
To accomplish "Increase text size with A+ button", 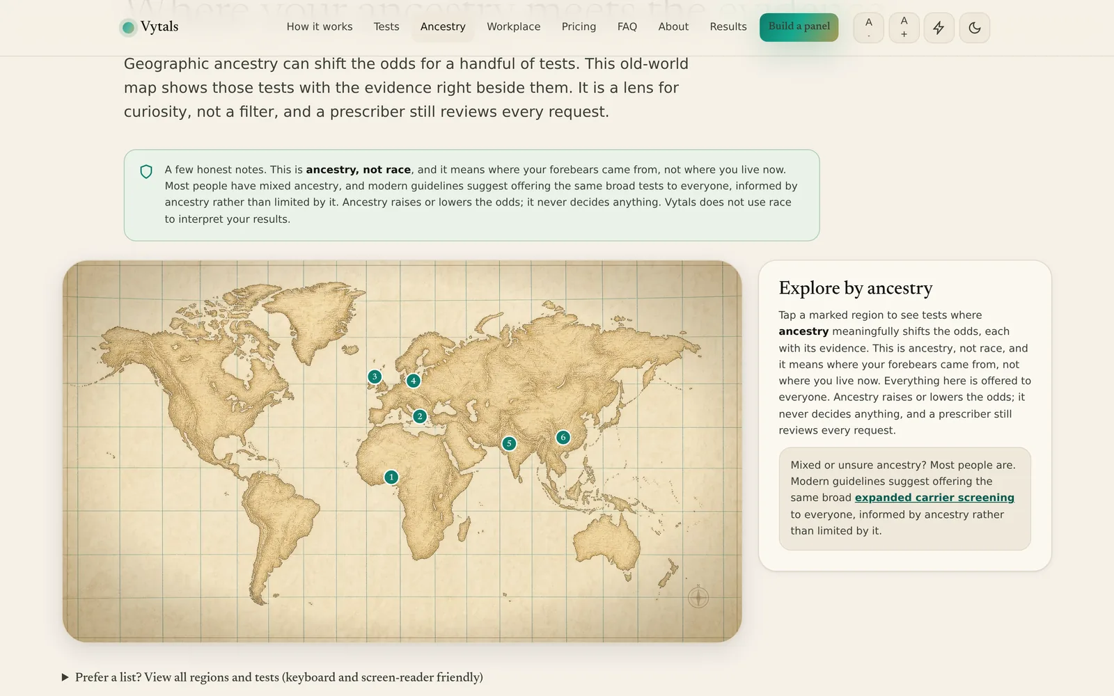I will 904,28.
